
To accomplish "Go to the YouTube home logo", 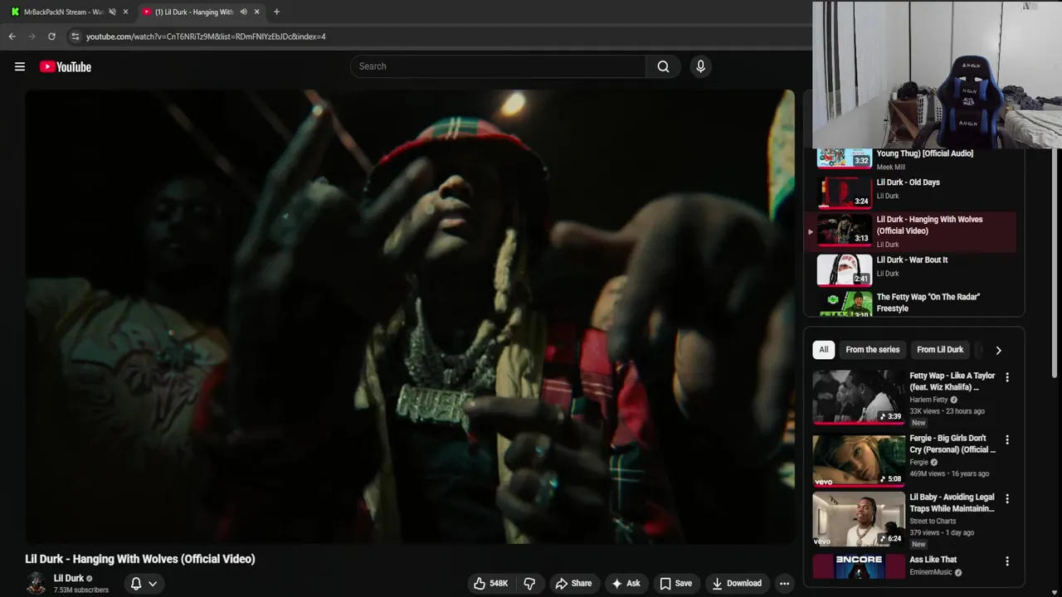I will point(66,67).
